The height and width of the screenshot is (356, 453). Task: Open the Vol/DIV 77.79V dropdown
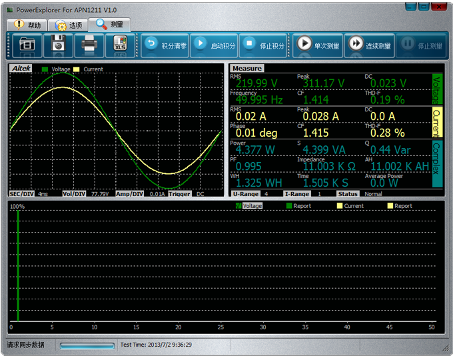pyautogui.click(x=99, y=194)
